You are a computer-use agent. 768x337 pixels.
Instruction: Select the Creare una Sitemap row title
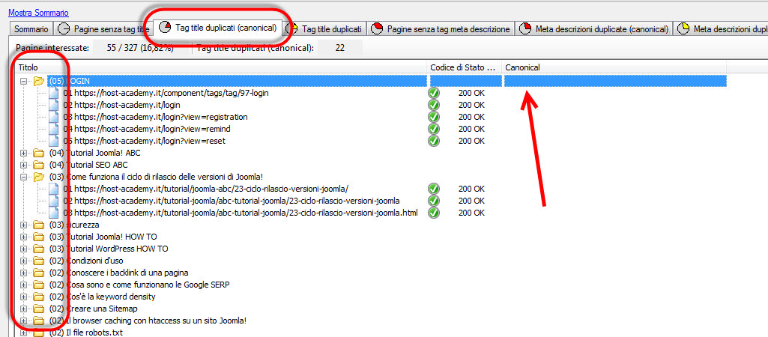click(x=94, y=309)
